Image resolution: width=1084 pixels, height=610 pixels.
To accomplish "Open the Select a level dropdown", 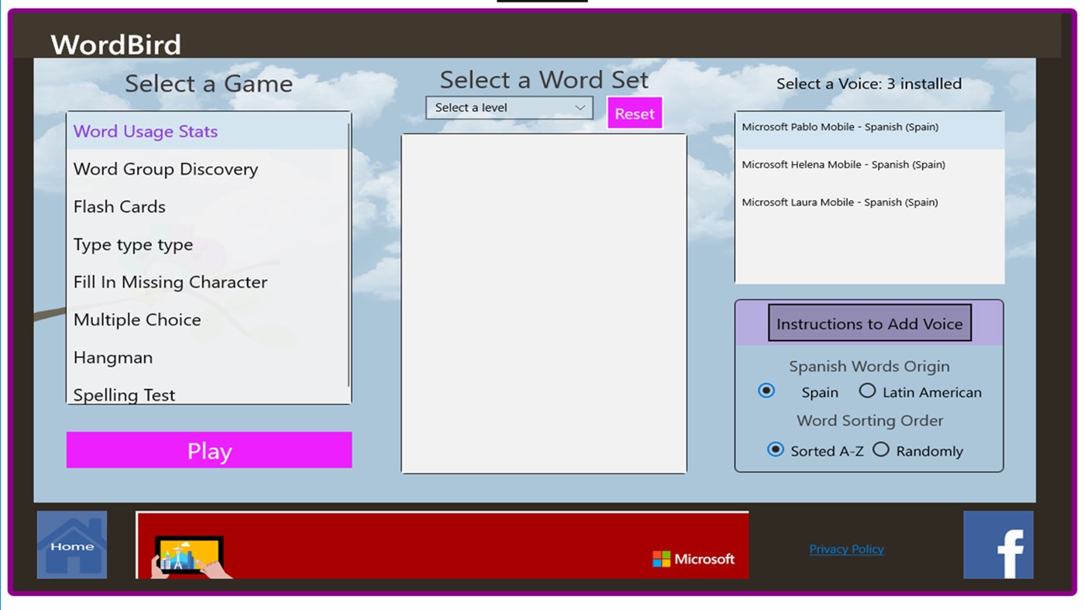I will point(508,108).
